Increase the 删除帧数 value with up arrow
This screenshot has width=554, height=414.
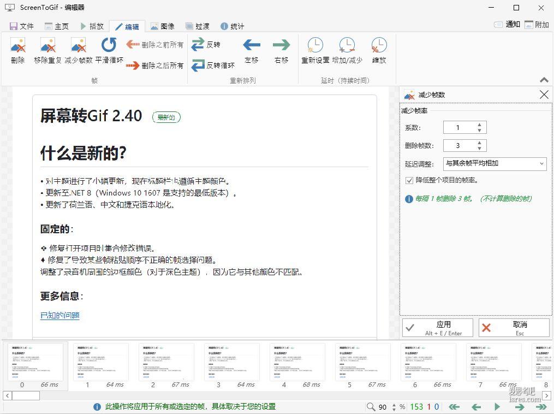coord(479,143)
